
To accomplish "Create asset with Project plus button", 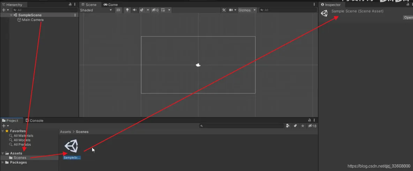I will click(x=3, y=126).
